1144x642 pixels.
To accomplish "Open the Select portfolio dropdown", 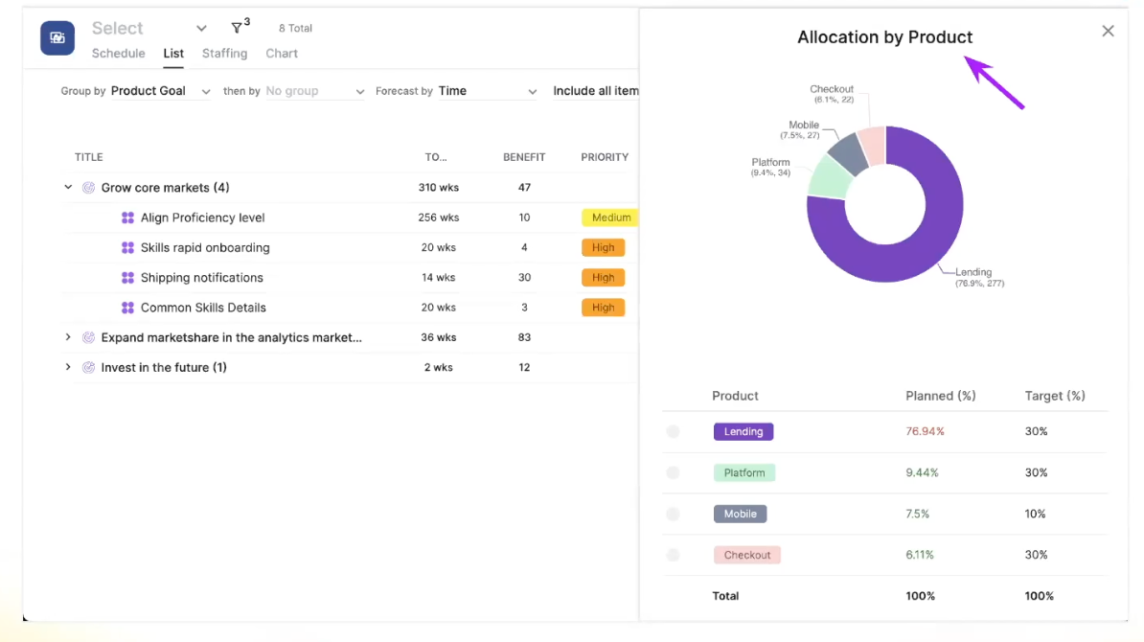I will tap(149, 28).
